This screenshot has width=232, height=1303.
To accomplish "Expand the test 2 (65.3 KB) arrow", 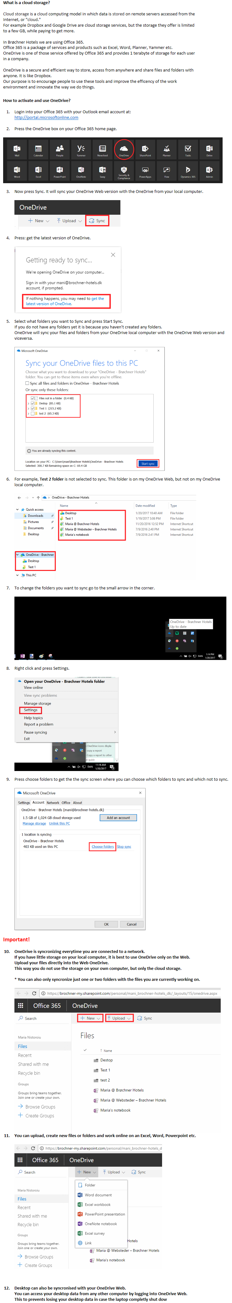I will pyautogui.click(x=29, y=414).
